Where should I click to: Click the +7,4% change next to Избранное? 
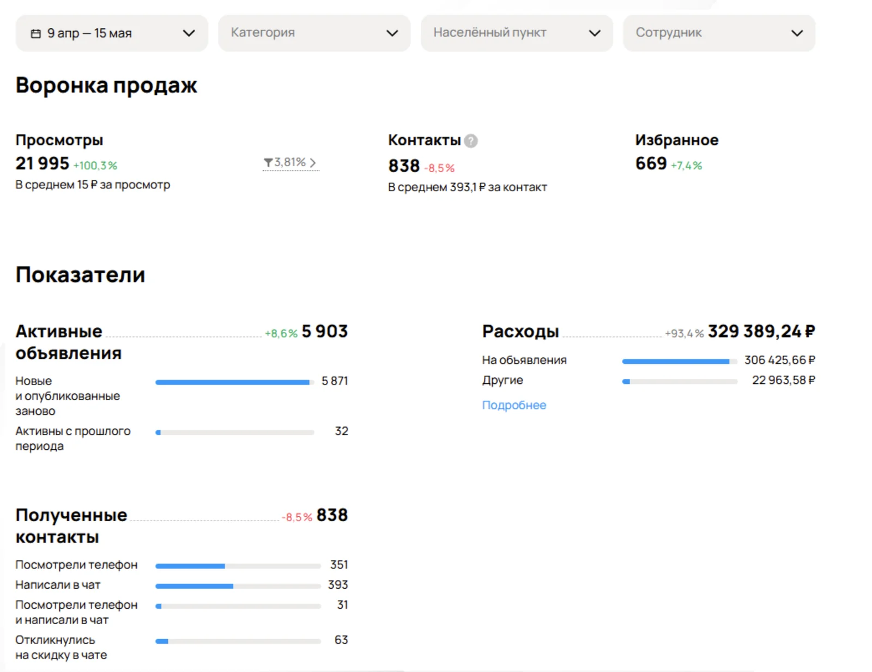click(x=686, y=166)
